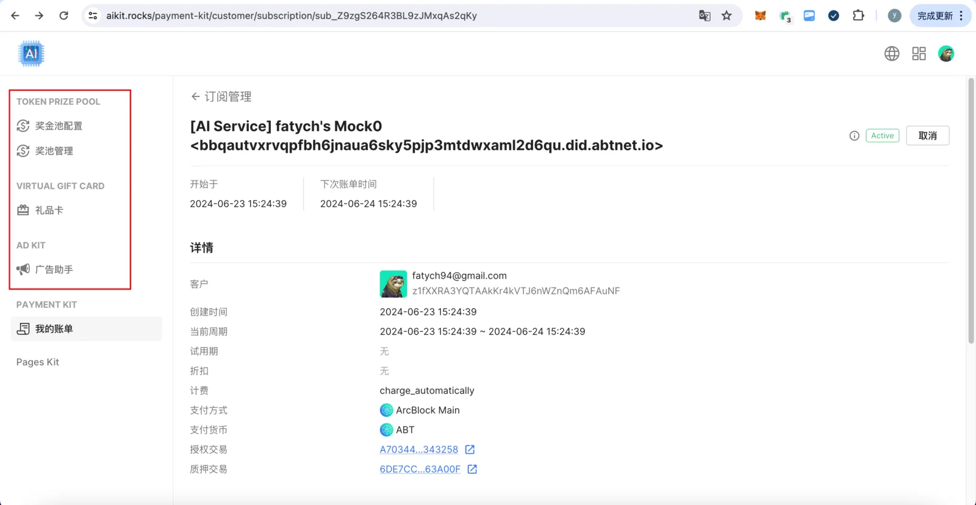Go forward in browser history
The height and width of the screenshot is (505, 976).
pyautogui.click(x=39, y=16)
